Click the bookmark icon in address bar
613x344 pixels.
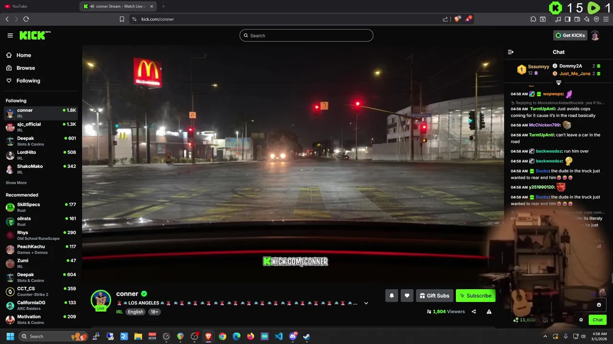click(122, 19)
